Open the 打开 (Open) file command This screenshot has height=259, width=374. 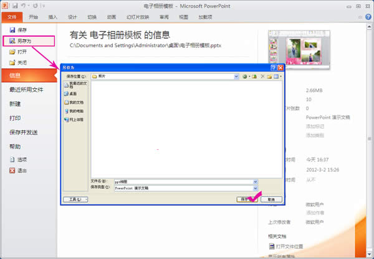(22, 52)
